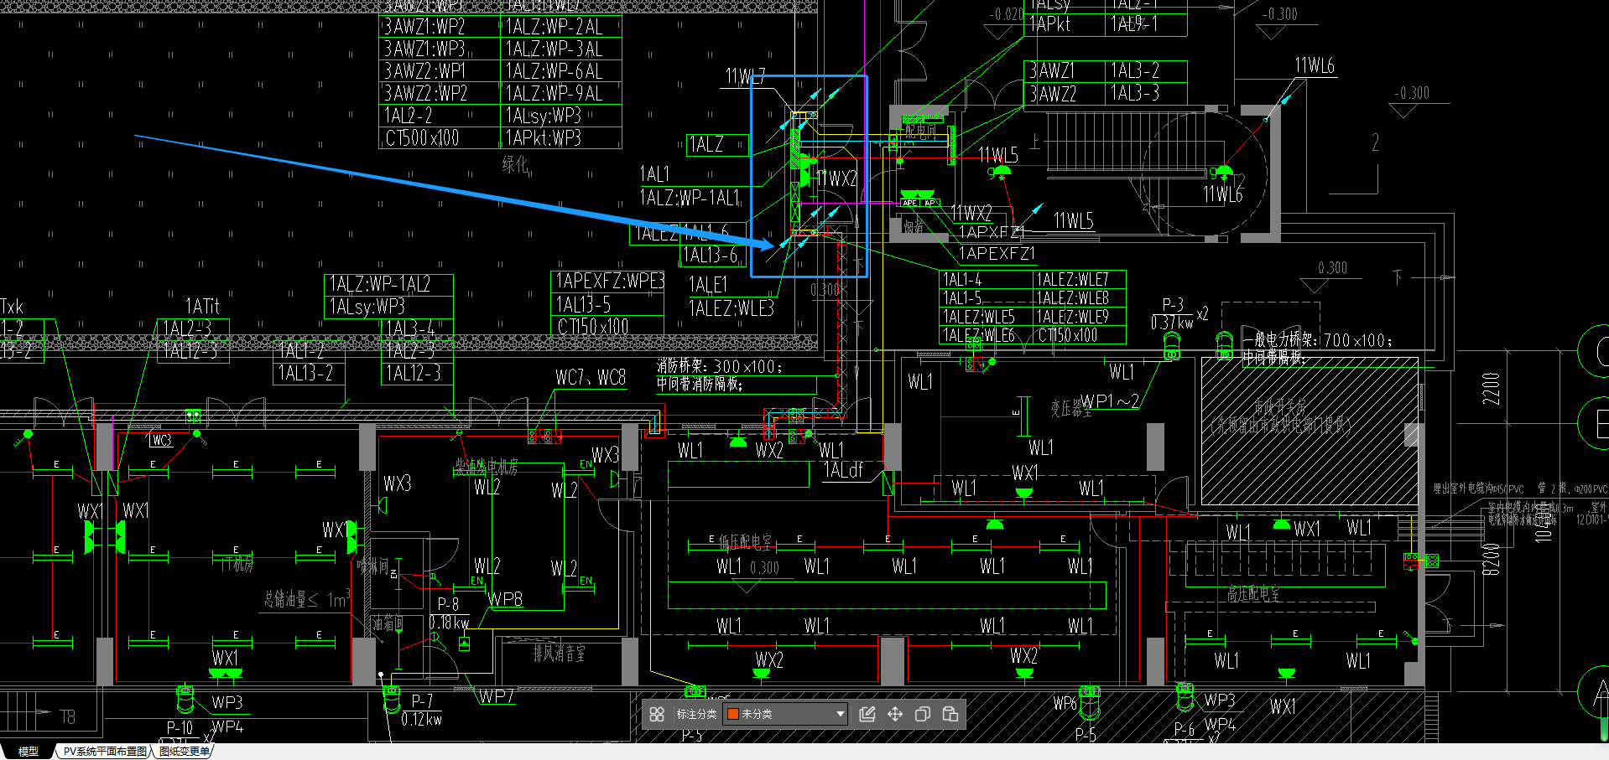The height and width of the screenshot is (760, 1609).
Task: Select the 1APXFZ1 label text
Action: tap(991, 232)
